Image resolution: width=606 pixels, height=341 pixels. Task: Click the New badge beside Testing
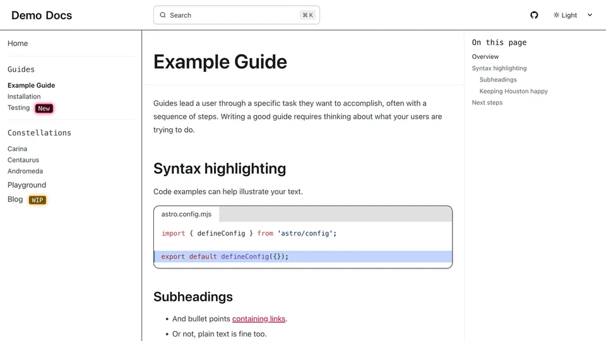[x=44, y=109]
